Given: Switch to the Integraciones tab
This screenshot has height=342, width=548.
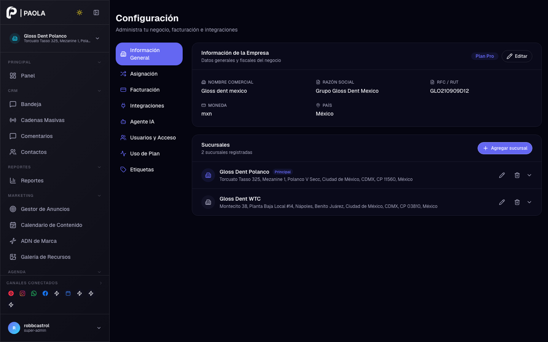Looking at the screenshot, I should point(149,106).
